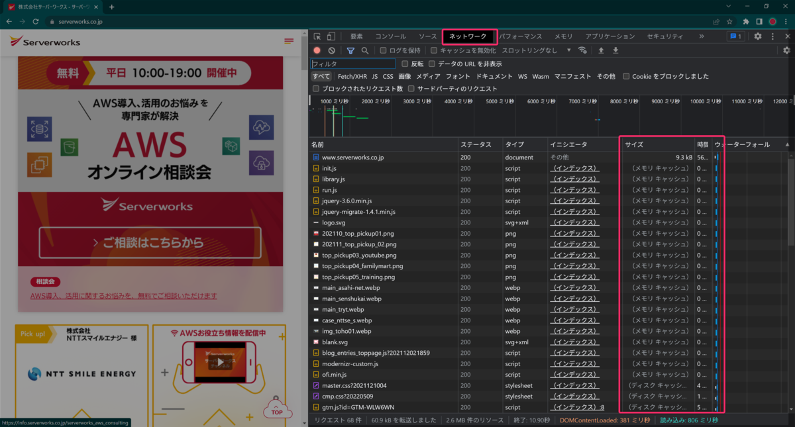Import HAR file with upload arrow
This screenshot has height=427, width=795.
(601, 50)
